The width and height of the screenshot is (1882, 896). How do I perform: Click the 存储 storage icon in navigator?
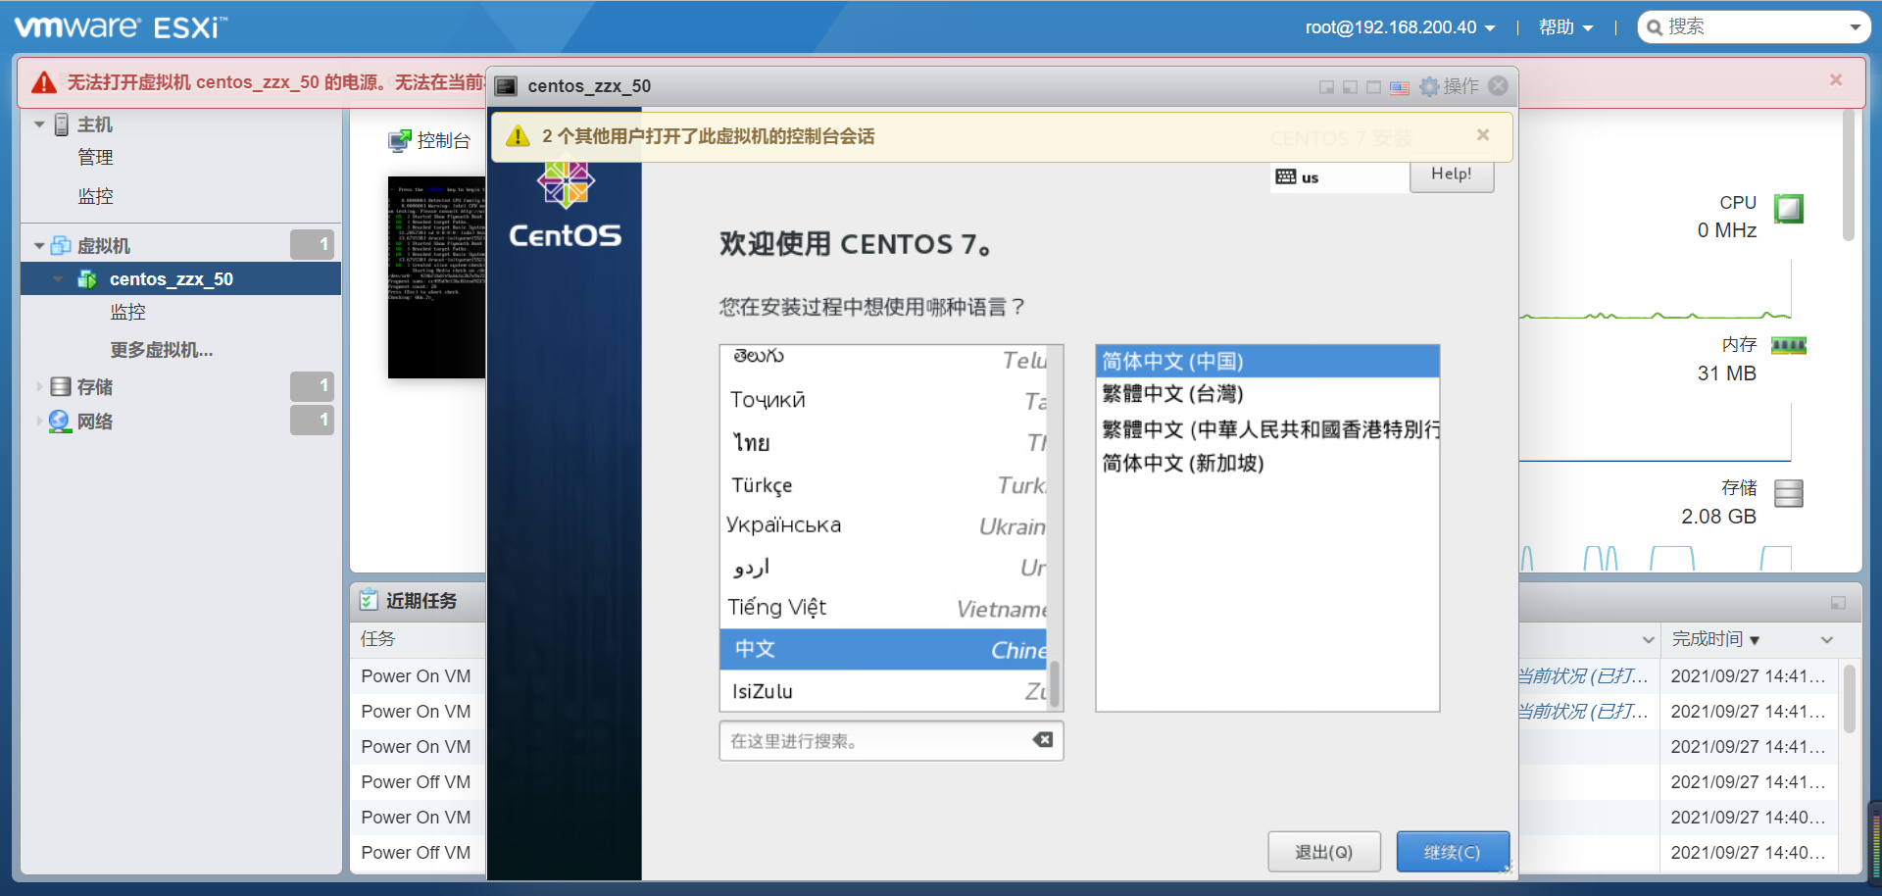61,387
